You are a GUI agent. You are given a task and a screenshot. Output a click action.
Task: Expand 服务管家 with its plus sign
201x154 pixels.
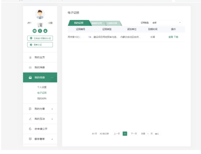(52, 139)
